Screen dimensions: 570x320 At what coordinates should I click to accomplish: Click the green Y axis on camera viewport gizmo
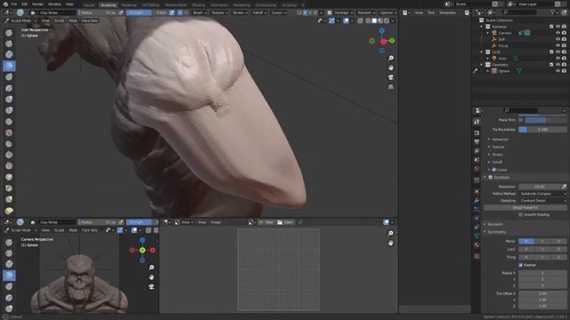pos(142,250)
